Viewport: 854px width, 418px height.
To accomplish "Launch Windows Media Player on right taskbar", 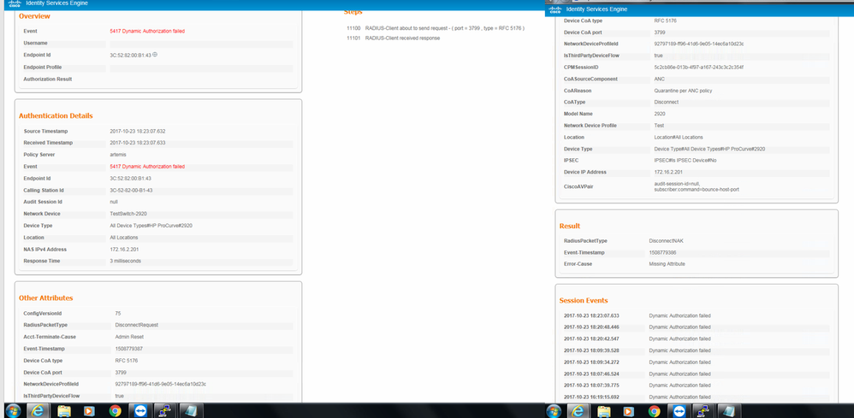I will pyautogui.click(x=628, y=411).
